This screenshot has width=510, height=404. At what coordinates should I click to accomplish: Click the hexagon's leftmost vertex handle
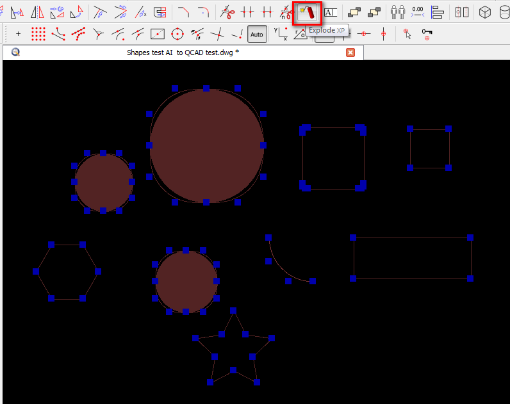pos(36,272)
